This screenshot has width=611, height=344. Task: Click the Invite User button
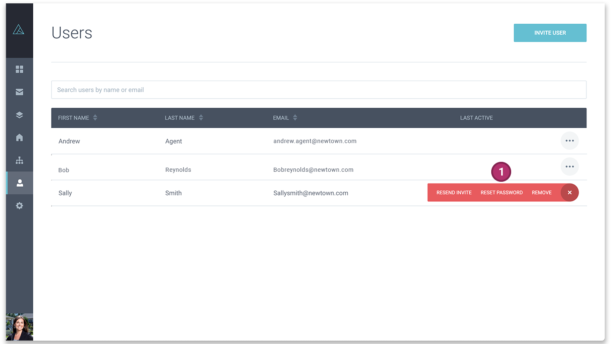coord(550,33)
